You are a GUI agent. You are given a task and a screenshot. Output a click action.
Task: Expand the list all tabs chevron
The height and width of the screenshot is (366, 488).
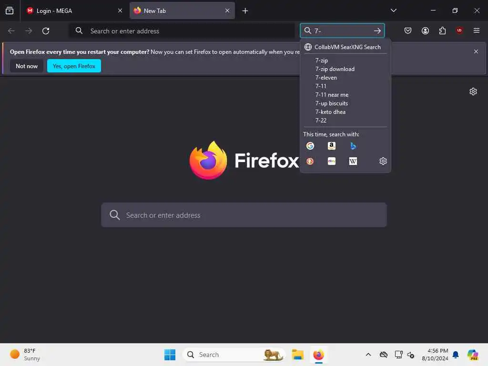pos(393,10)
